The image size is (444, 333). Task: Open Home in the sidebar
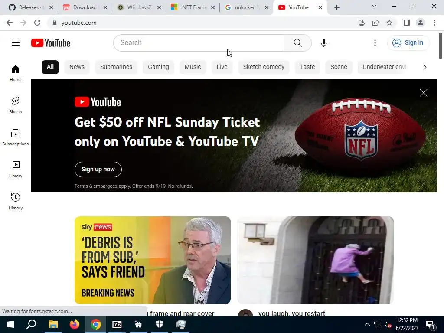point(16,73)
